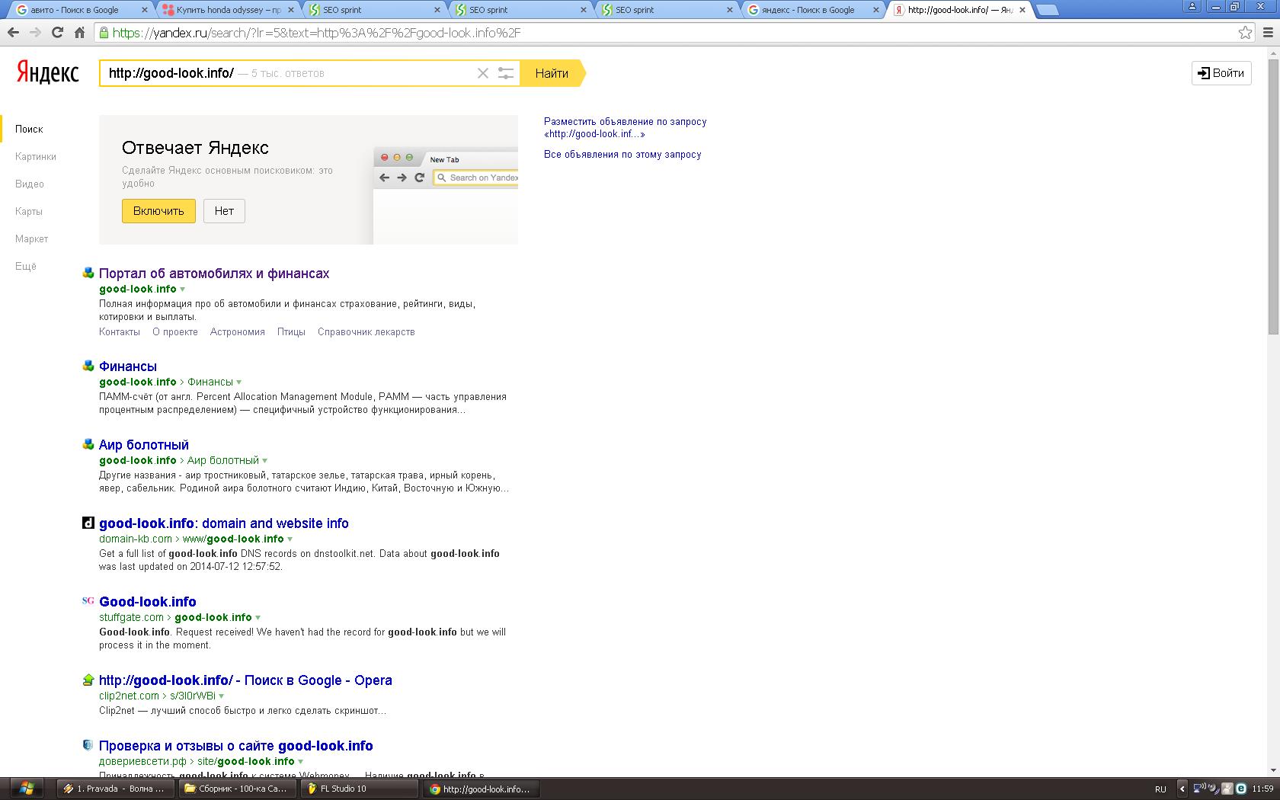Expand arrow after stuffgate.com result URL
1280x800 pixels.
[x=258, y=618]
